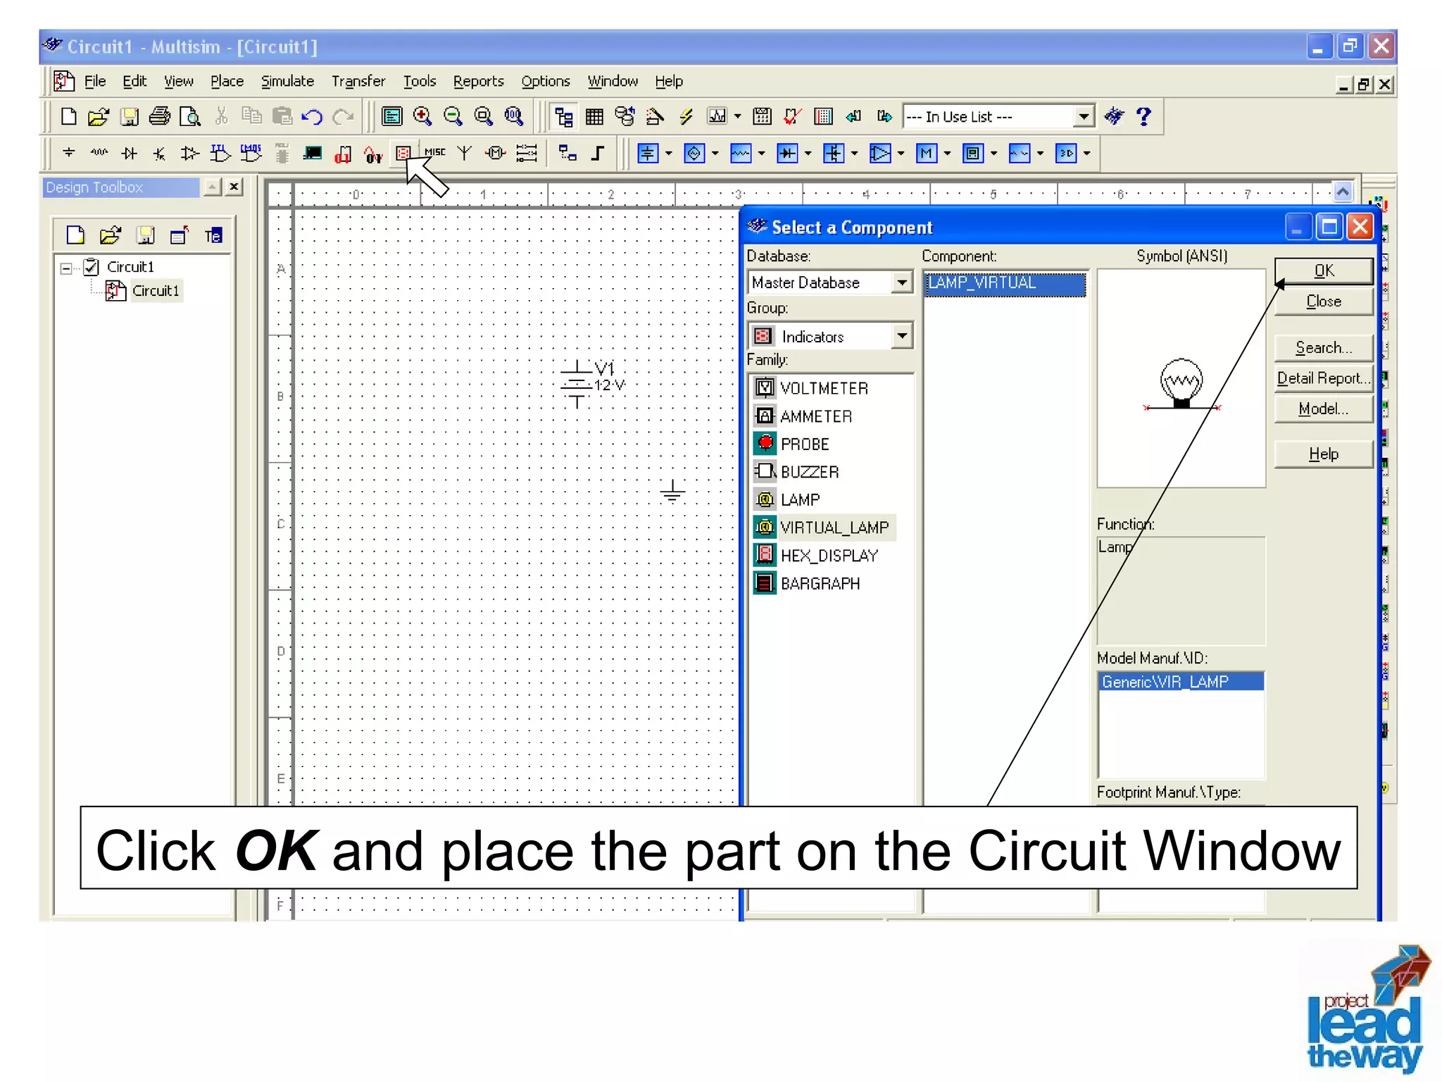Click the Search... button
Viewport: 1442px width, 1082px height.
point(1323,347)
